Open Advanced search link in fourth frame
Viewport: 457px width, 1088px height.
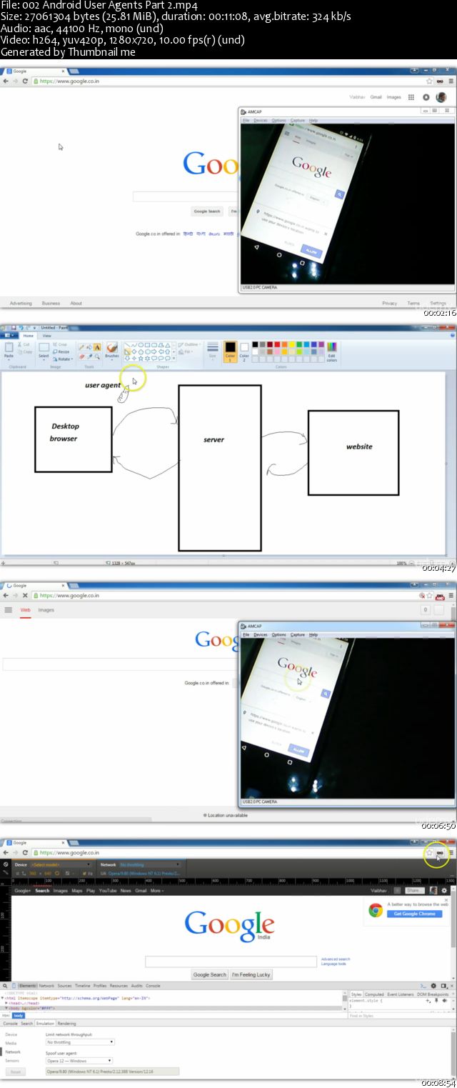tap(336, 959)
